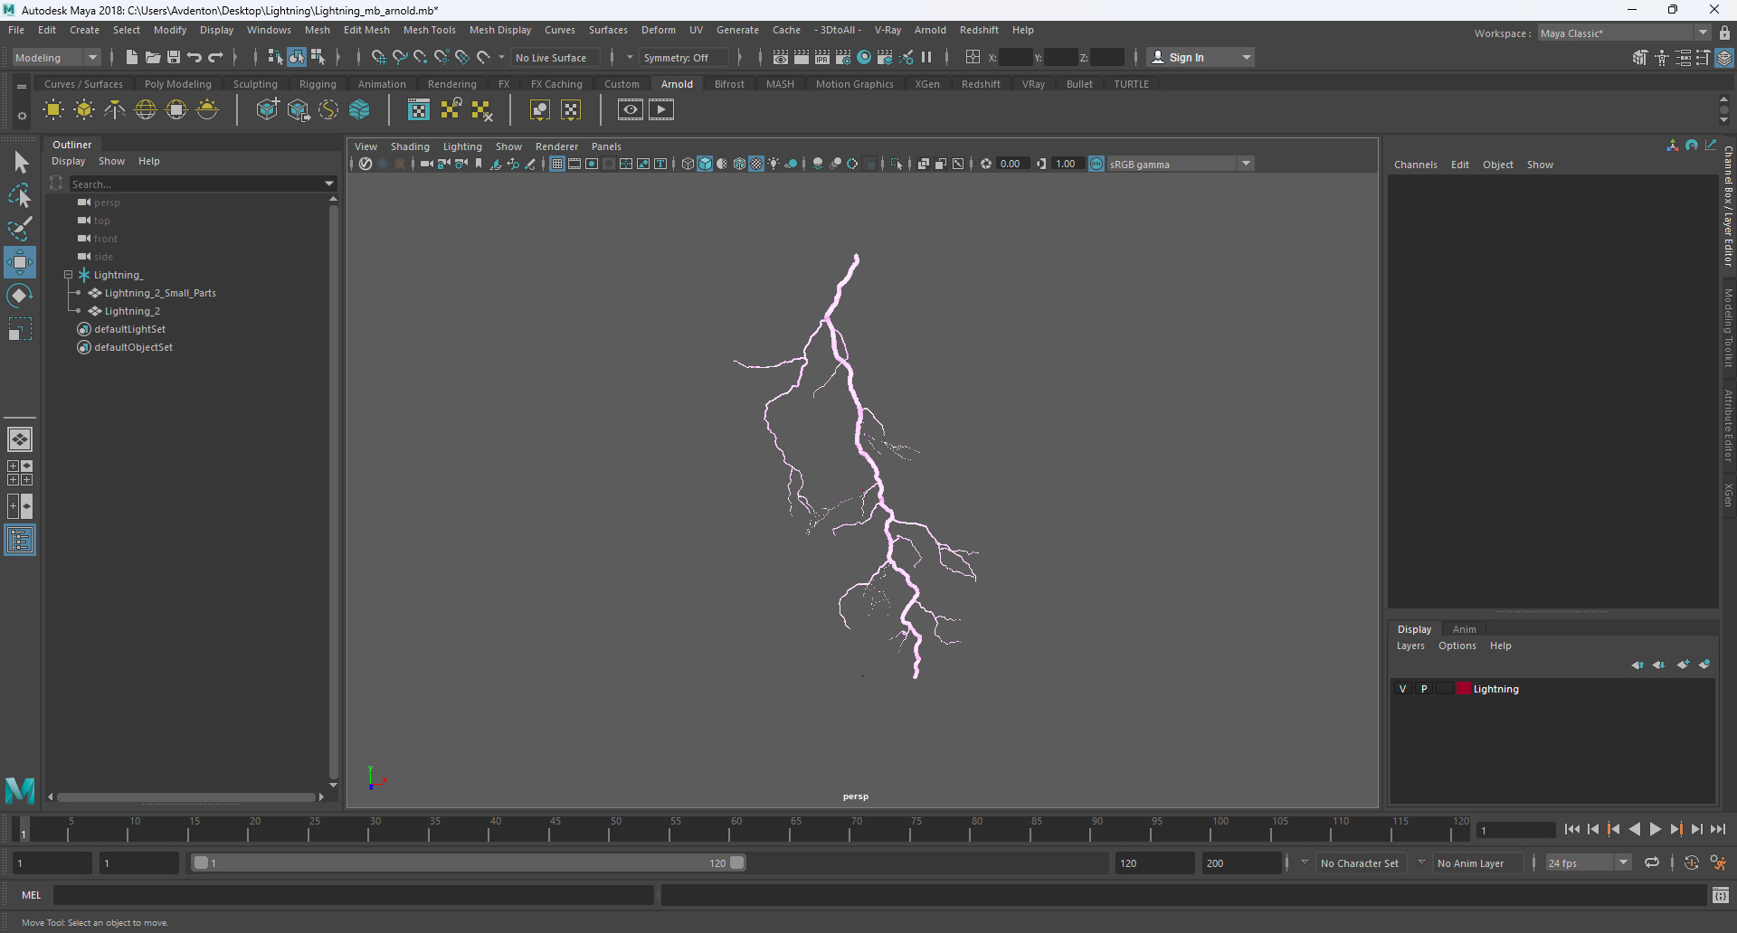This screenshot has height=933, width=1737.
Task: Create Arnold curve collector shelf icon
Action: pos(328,110)
